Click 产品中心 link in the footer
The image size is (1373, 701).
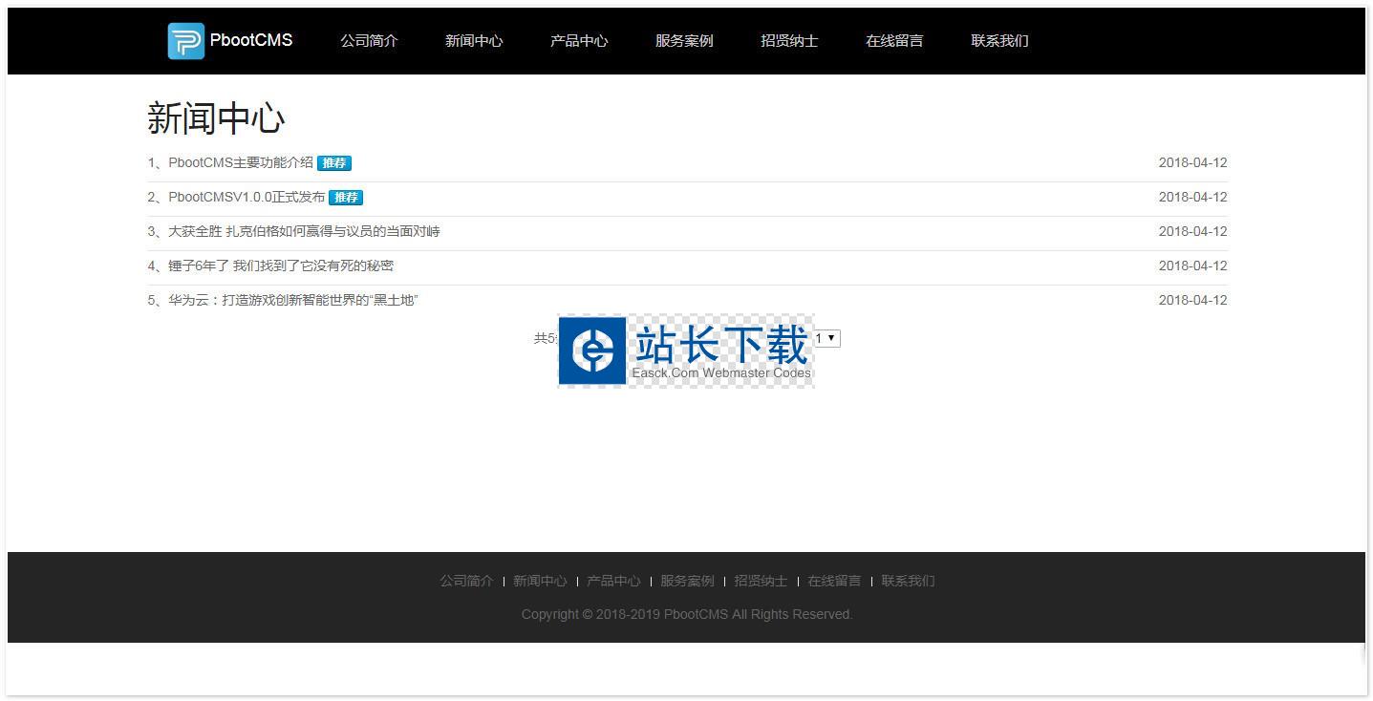pos(613,581)
